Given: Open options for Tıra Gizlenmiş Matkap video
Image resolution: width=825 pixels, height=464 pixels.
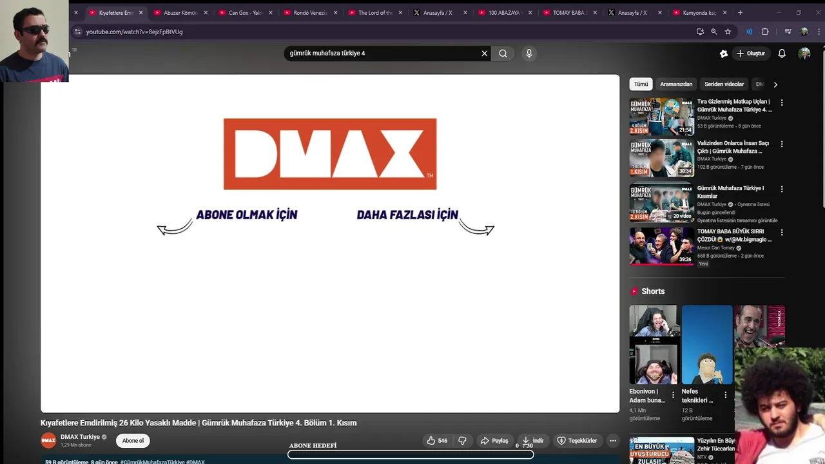Looking at the screenshot, I should (x=782, y=102).
